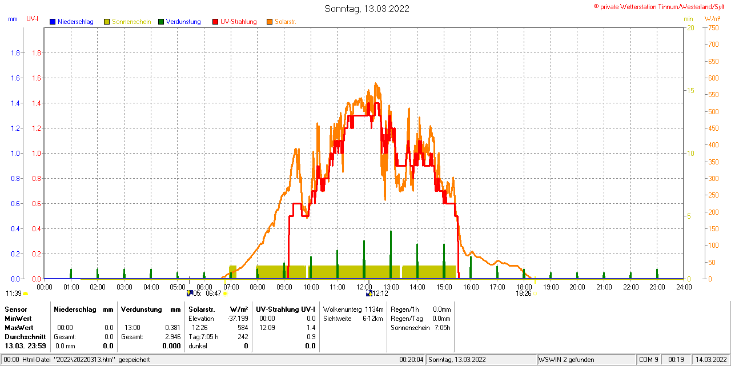Click the status bar Html-Datei gespeichert message
731x366 pixels.
[x=76, y=360]
